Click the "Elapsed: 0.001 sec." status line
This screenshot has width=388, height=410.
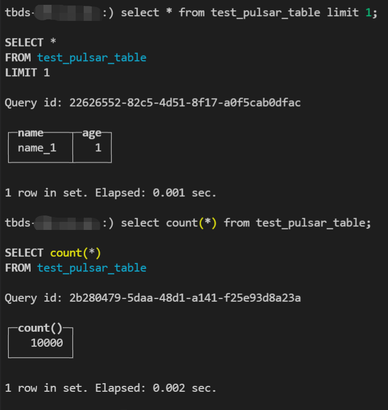point(156,192)
